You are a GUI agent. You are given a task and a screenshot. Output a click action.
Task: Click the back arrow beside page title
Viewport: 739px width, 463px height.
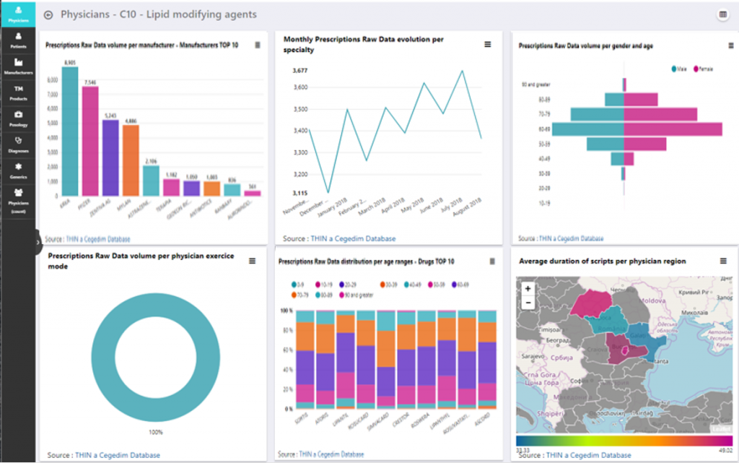click(48, 15)
